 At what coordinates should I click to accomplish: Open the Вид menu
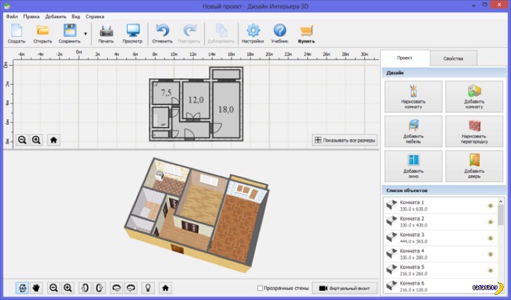click(75, 15)
